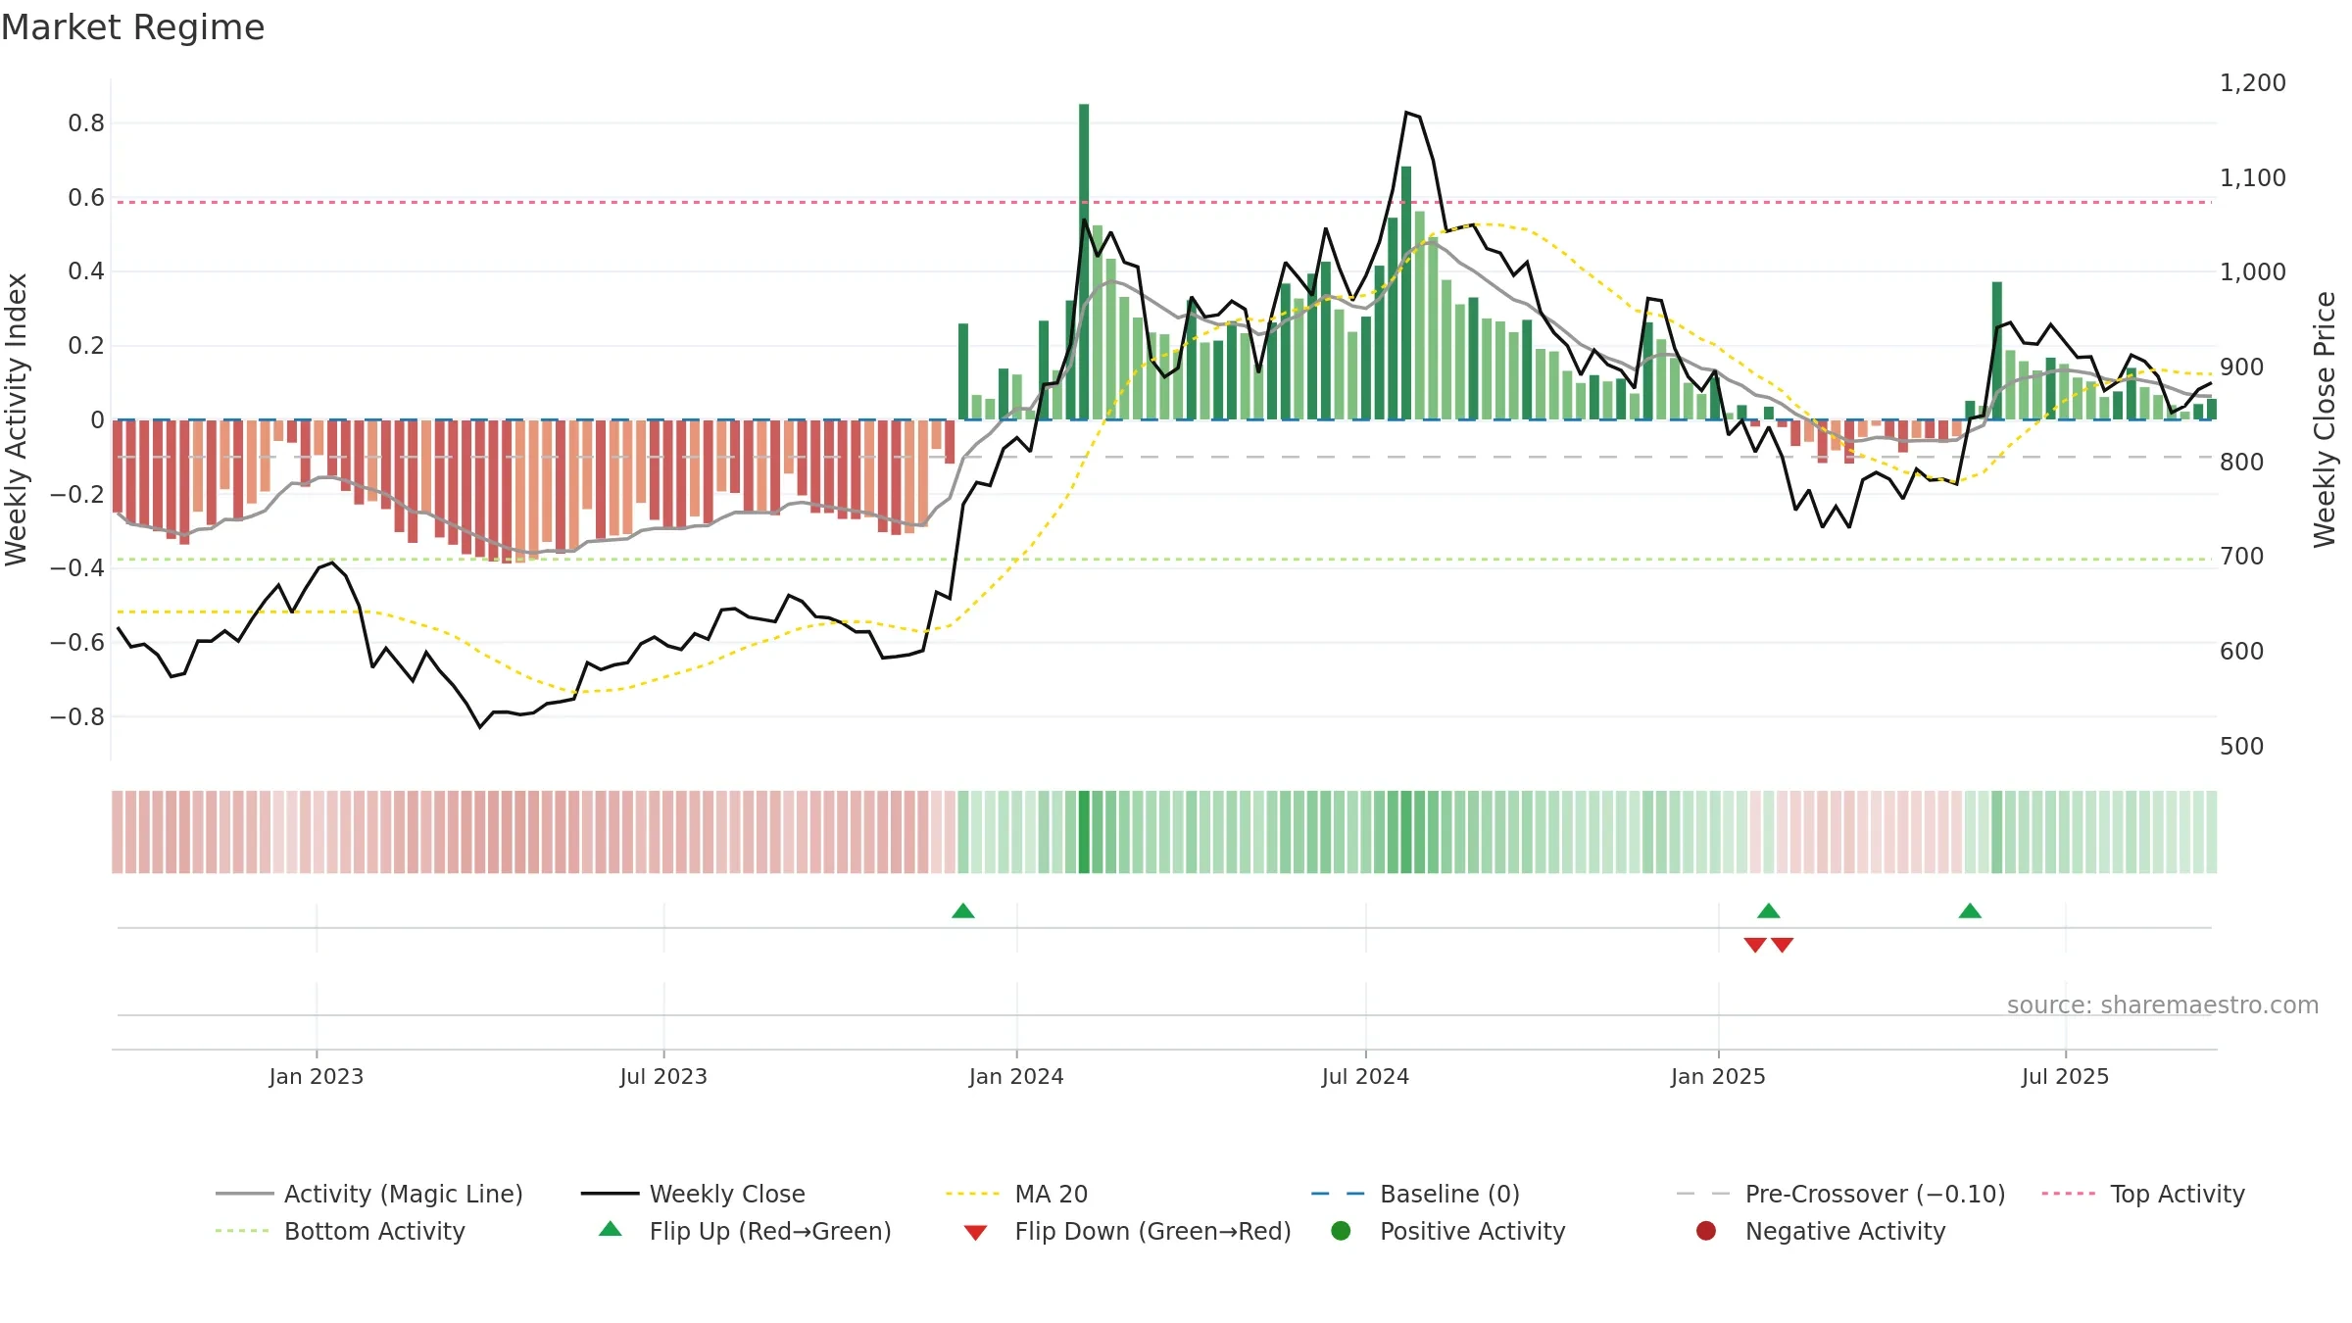The width and height of the screenshot is (2352, 1323).
Task: Click the Jul 2023 axis label
Action: click(663, 1076)
